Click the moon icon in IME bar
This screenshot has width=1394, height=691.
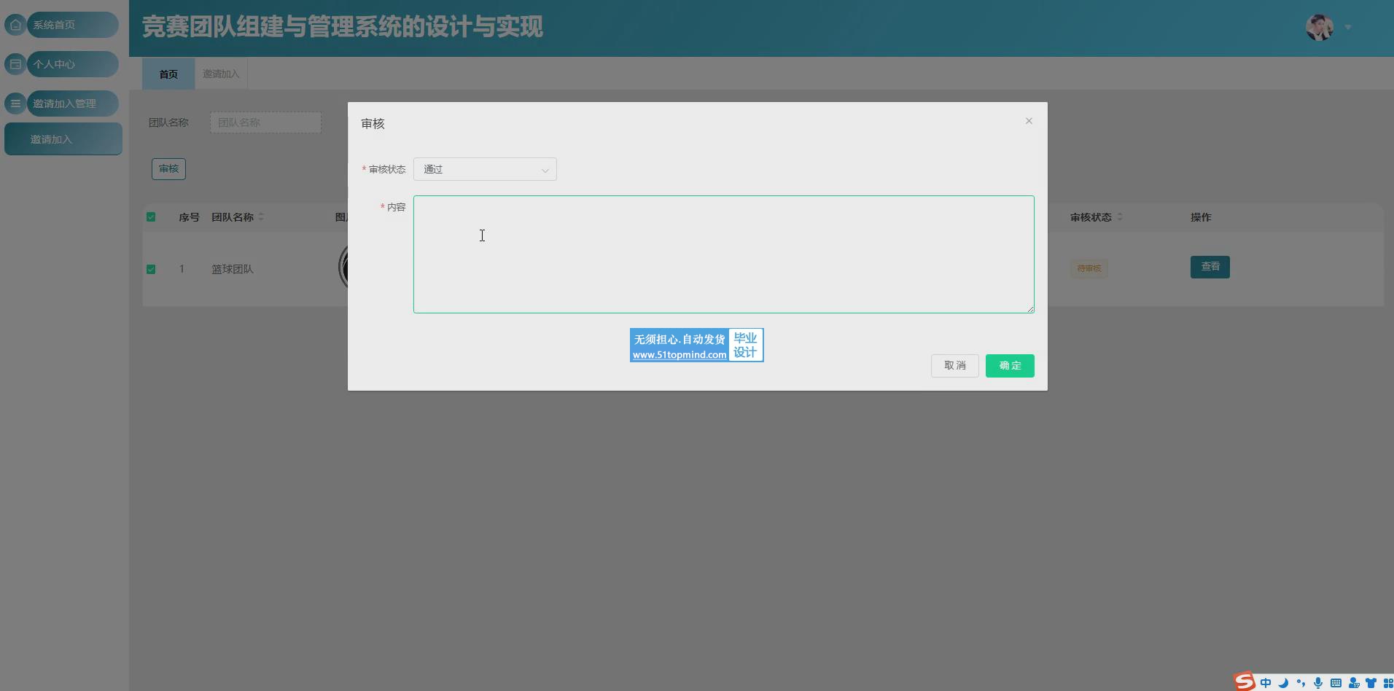1283,683
